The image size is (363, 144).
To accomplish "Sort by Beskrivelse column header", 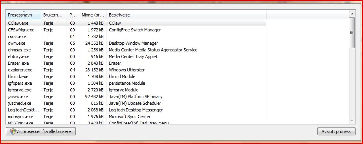I will (x=186, y=15).
